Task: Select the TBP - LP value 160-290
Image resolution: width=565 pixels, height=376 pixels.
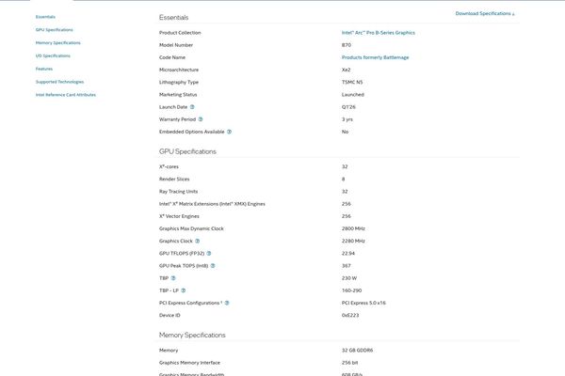Action: 351,290
